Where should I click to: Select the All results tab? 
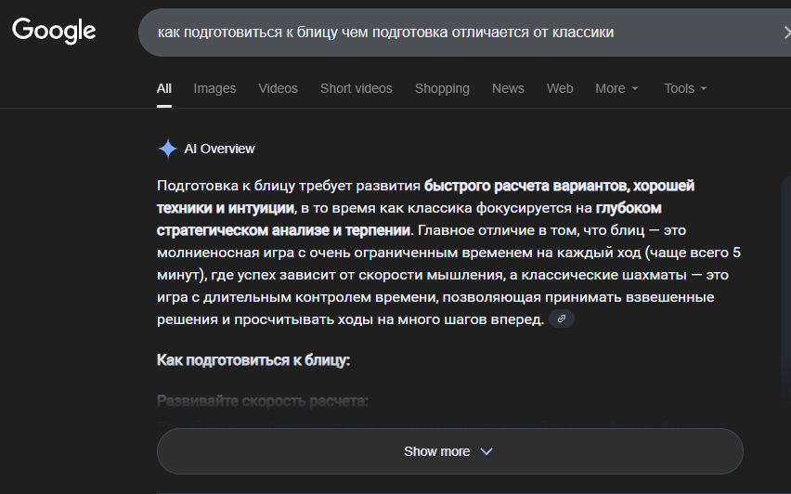163,88
